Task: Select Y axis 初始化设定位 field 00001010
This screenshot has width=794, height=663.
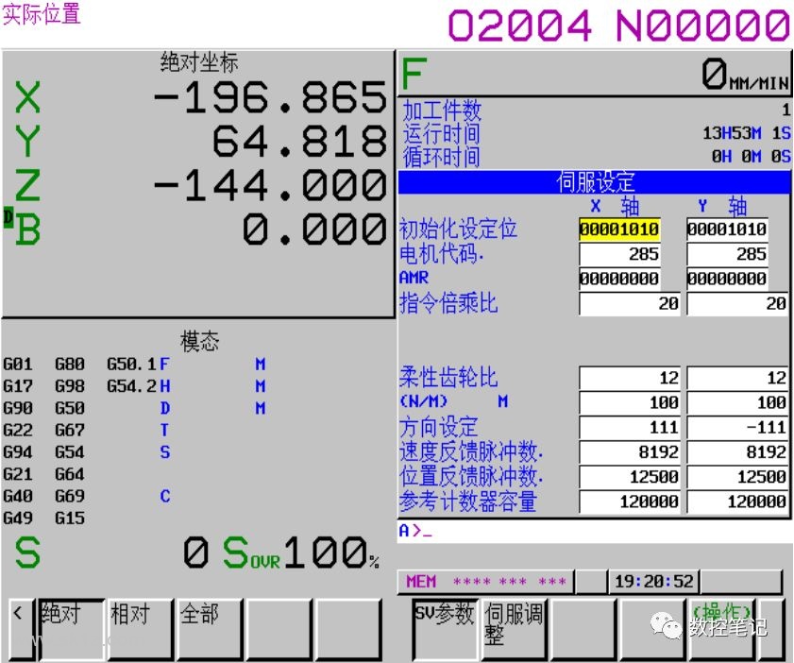Action: (727, 229)
